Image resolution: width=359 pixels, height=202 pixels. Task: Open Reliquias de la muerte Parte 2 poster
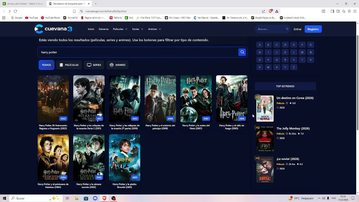[x=89, y=98]
